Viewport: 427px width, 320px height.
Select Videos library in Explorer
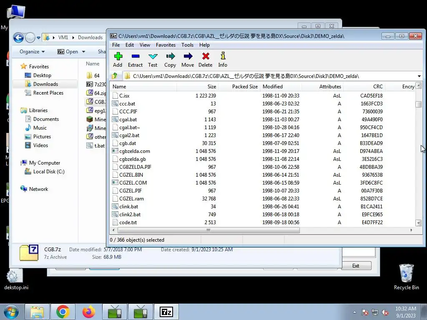pos(37,145)
